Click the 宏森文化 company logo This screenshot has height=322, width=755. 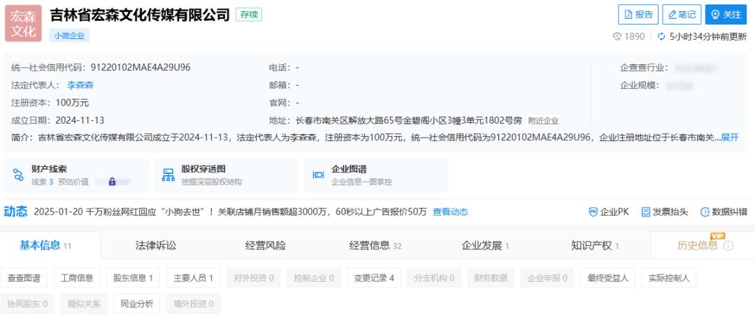23,24
